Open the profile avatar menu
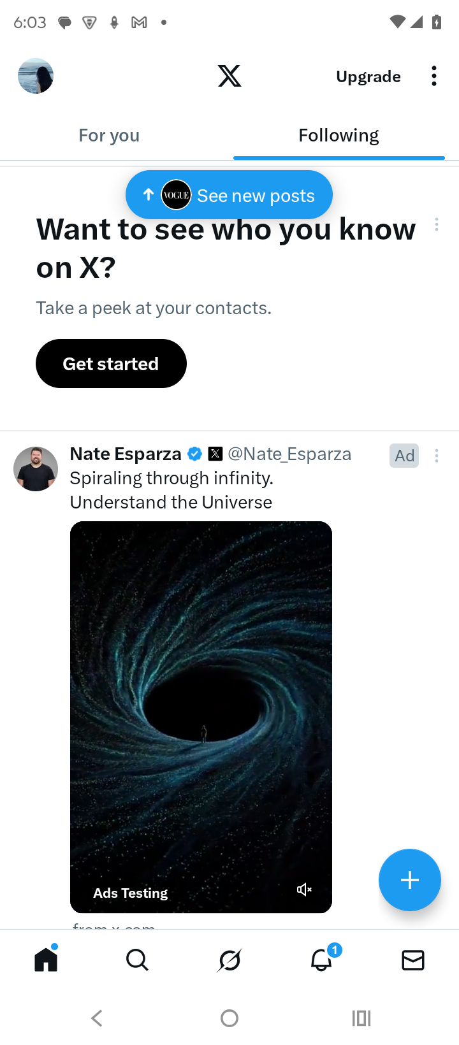 tap(36, 76)
